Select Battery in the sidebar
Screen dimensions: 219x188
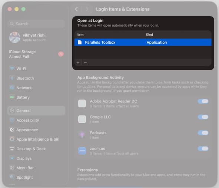36,97
